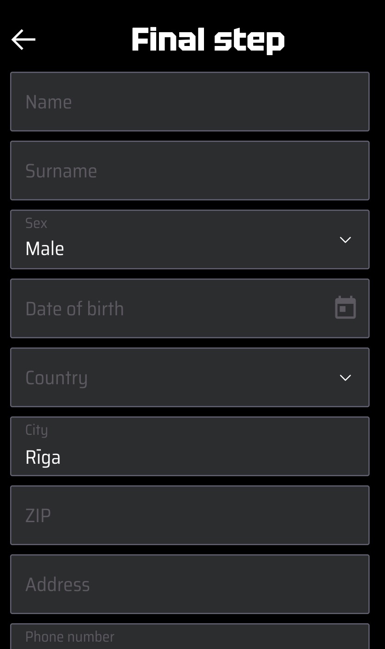Click the Country placeholder text
The image size is (385, 649).
[57, 378]
